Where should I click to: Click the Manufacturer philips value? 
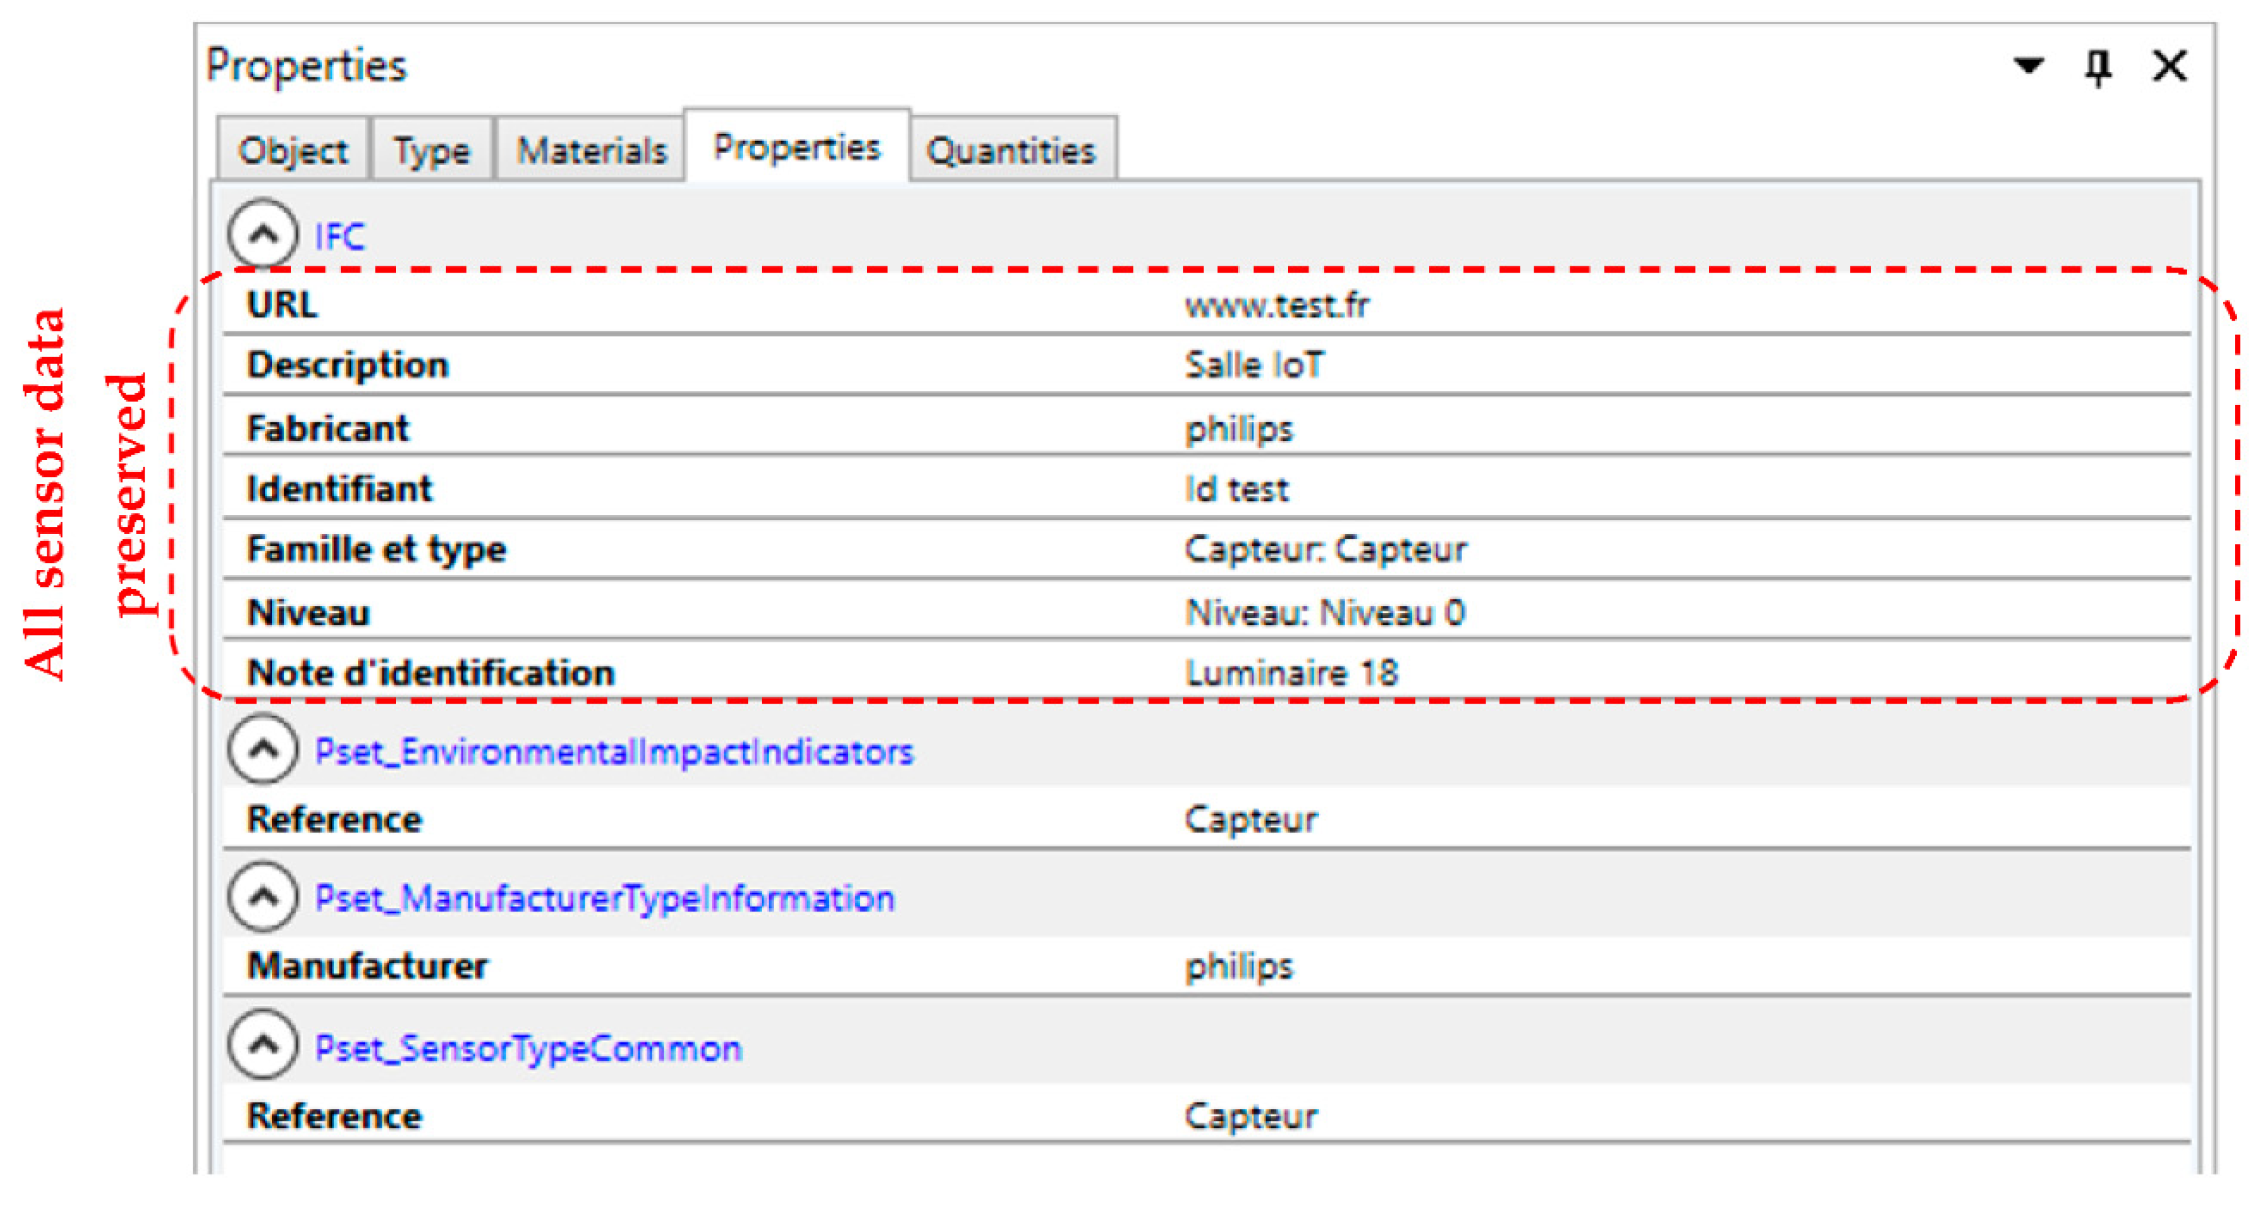tap(1238, 966)
